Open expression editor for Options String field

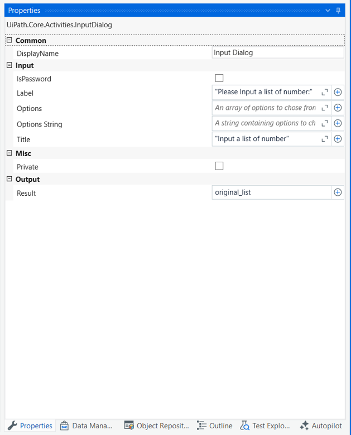(x=325, y=123)
